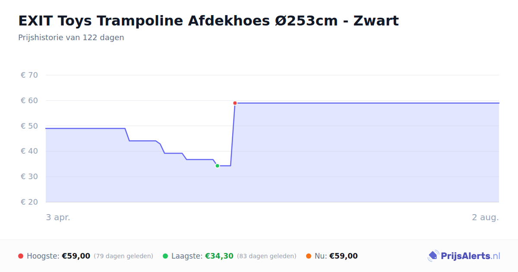Viewport: 518px width, 272px height.
Task: Select the € 40 axis label
Action: (x=29, y=151)
